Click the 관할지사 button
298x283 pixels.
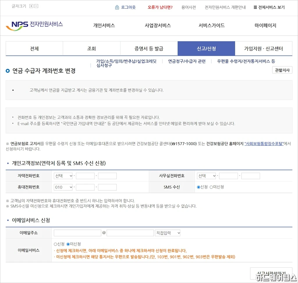pyautogui.click(x=282, y=70)
